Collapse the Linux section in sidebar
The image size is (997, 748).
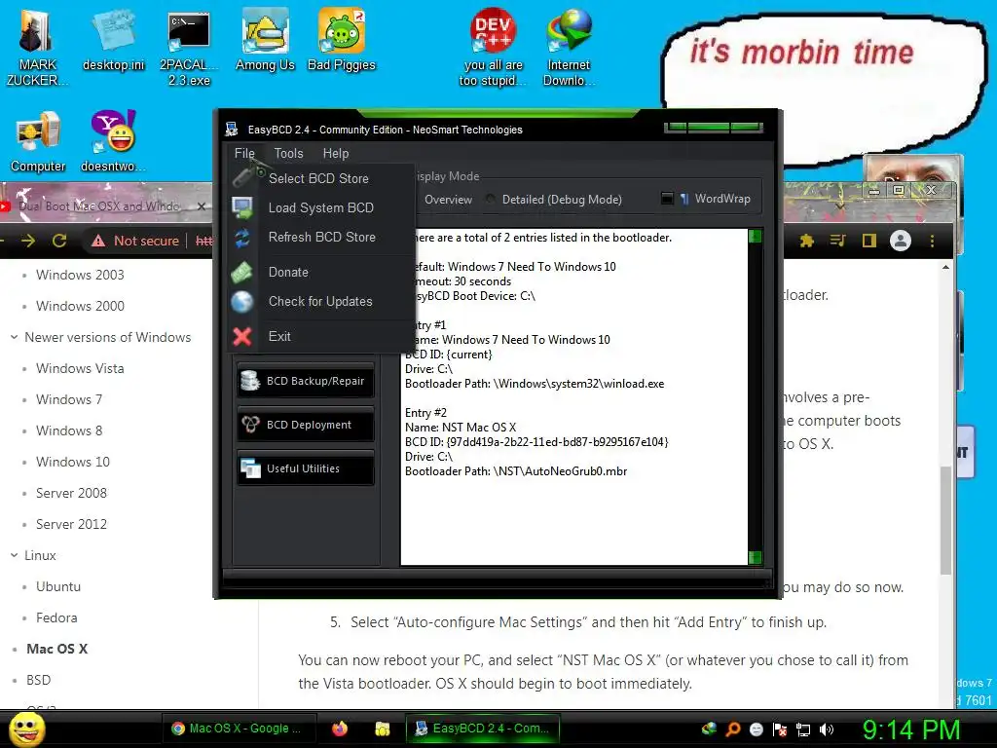pos(14,555)
